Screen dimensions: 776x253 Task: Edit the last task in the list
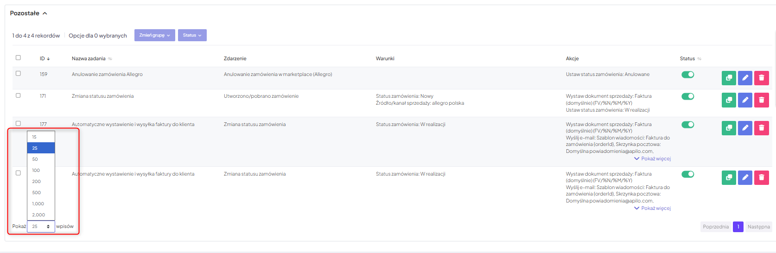tap(745, 177)
